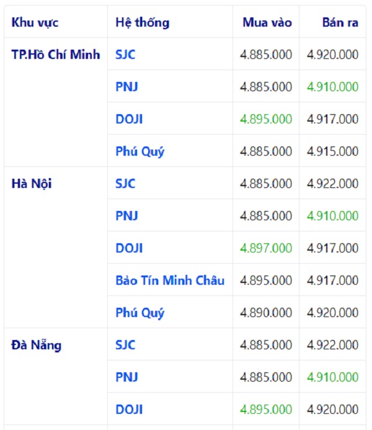Open the SJC link in the Hà Nội row
The width and height of the screenshot is (372, 430).
pyautogui.click(x=125, y=184)
